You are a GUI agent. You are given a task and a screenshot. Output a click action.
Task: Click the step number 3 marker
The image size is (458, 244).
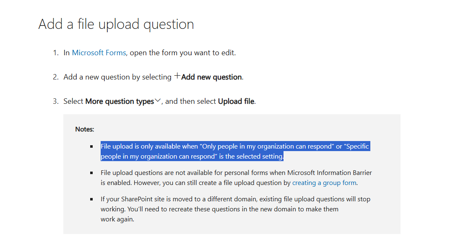[x=56, y=101]
